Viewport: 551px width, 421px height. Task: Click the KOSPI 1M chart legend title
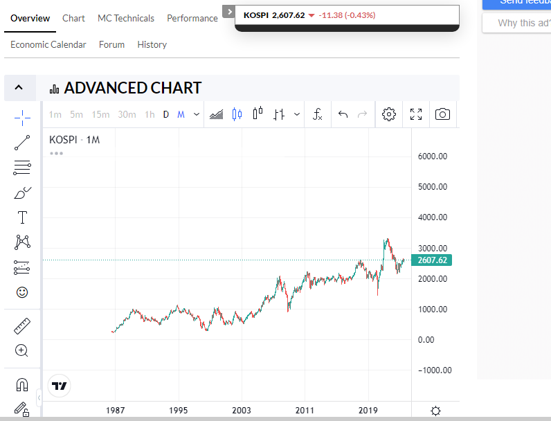coord(75,140)
